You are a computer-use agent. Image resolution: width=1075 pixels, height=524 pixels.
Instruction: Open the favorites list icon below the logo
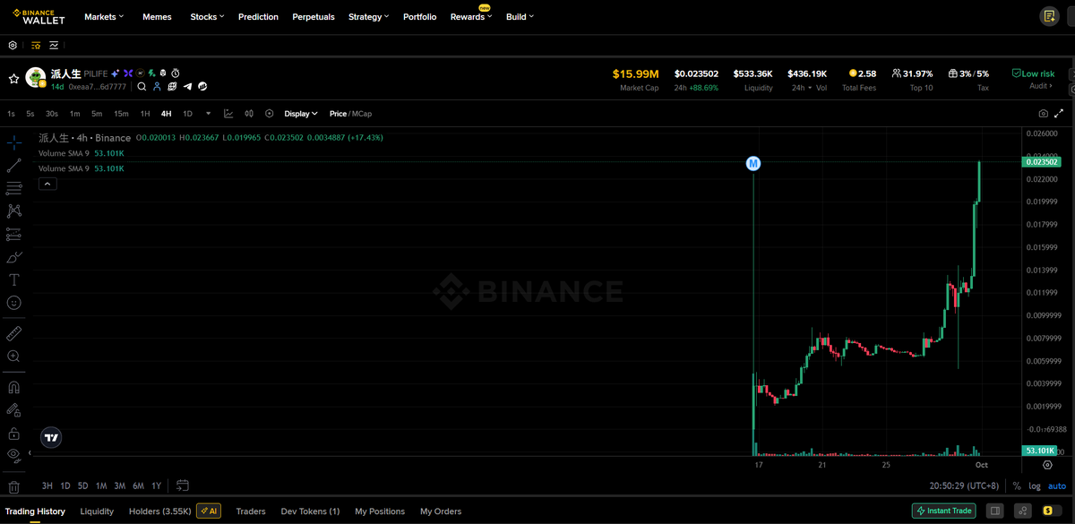[x=36, y=45]
